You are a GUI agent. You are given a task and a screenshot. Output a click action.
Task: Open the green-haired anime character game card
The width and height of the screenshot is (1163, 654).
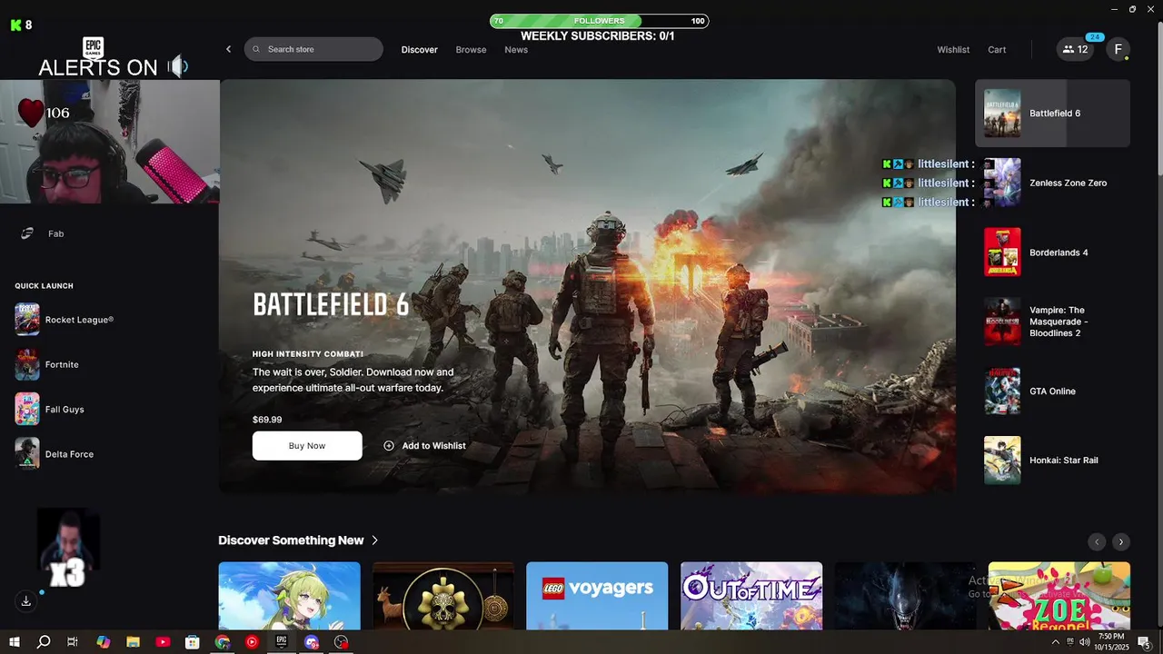coord(289,596)
